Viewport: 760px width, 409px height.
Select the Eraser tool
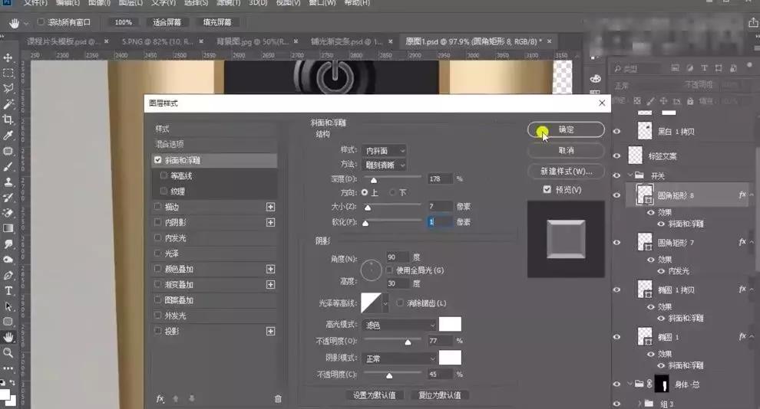pos(8,213)
